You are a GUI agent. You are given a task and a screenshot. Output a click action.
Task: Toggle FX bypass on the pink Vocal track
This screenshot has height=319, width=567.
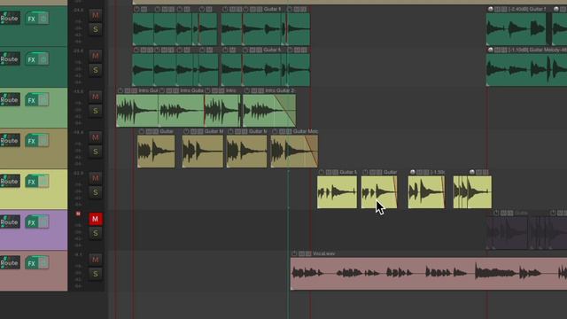click(x=43, y=263)
